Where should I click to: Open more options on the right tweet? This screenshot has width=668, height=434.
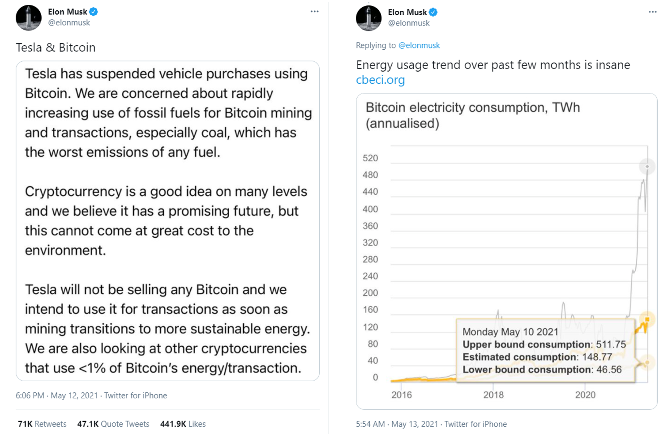652,12
